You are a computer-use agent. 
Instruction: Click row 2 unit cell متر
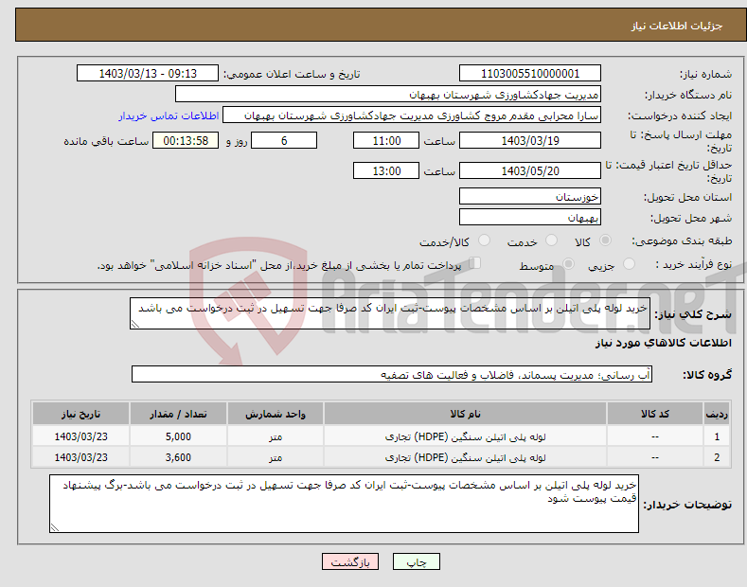pyautogui.click(x=276, y=457)
